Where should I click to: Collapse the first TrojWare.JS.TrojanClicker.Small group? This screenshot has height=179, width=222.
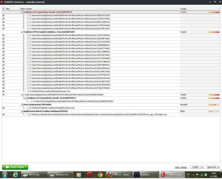[x=22, y=12]
